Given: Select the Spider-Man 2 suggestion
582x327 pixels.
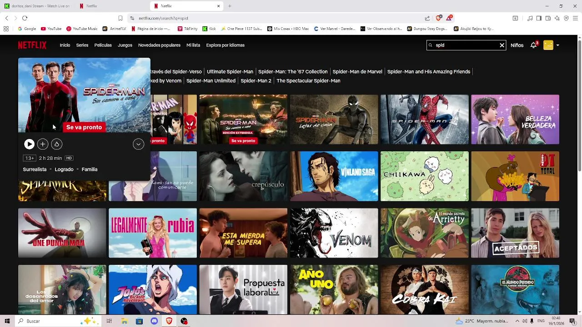Looking at the screenshot, I should 256,80.
